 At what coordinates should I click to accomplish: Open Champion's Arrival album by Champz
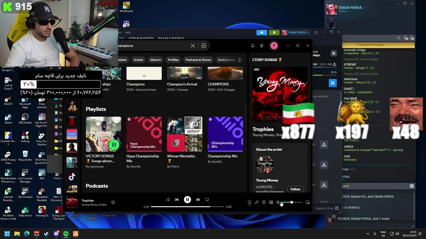point(185,79)
